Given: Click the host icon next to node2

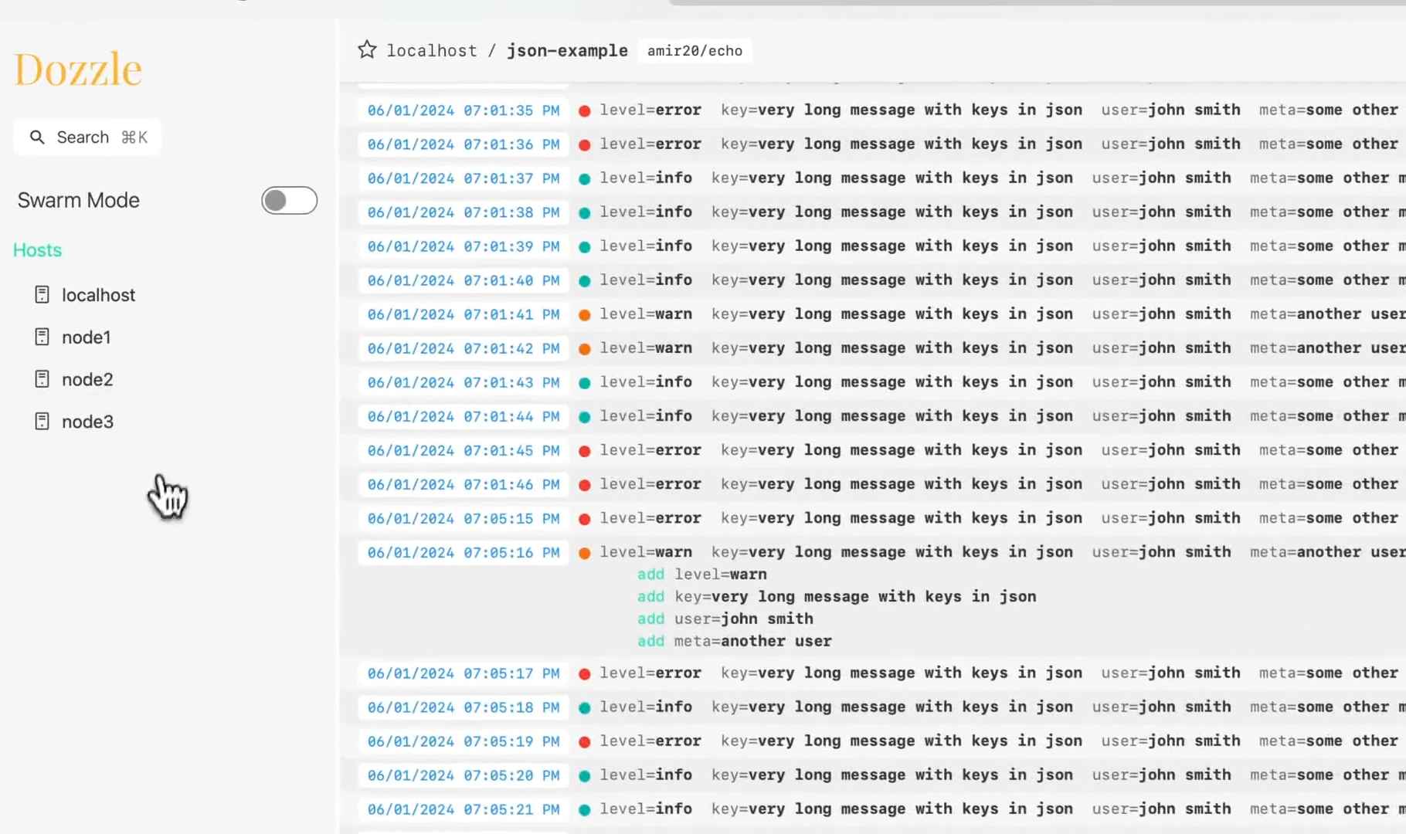Looking at the screenshot, I should 42,379.
